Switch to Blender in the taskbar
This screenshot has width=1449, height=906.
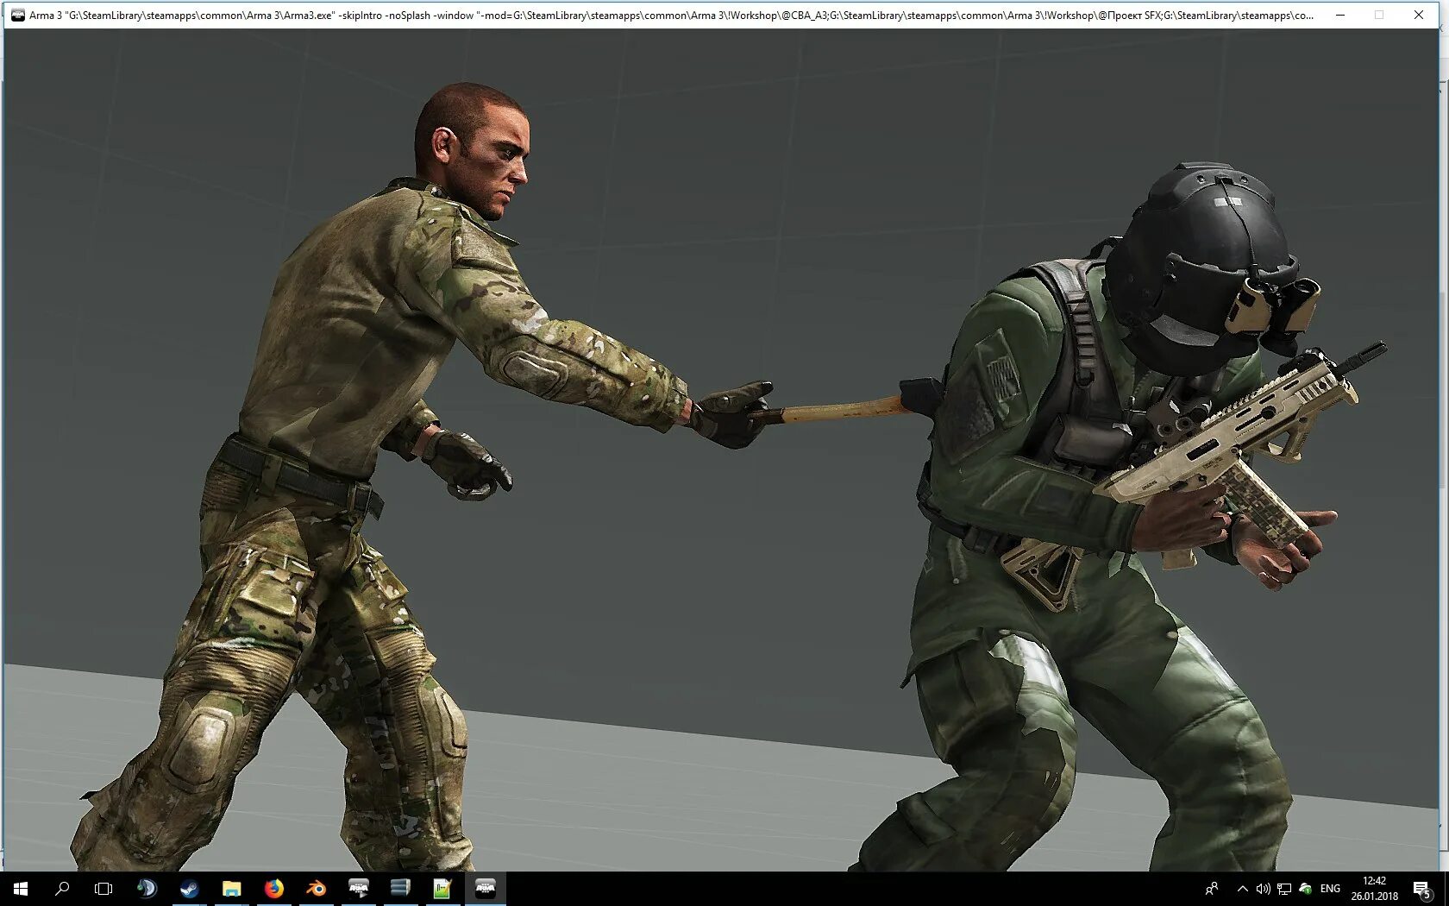pyautogui.click(x=316, y=889)
